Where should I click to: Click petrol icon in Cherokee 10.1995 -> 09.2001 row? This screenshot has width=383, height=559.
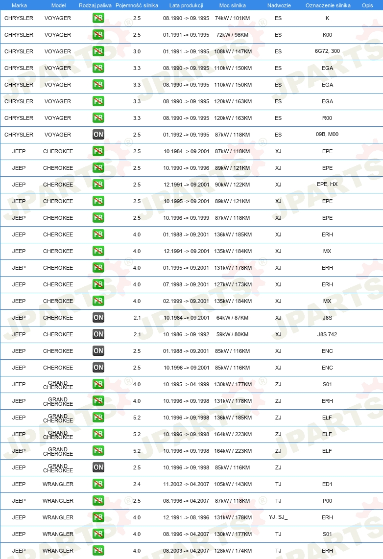click(98, 201)
